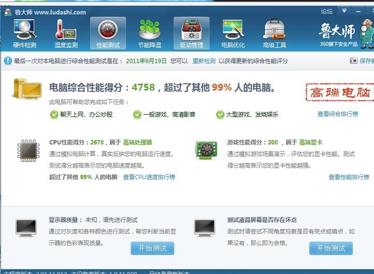Click 重新检测 to rerun the test

click(x=204, y=61)
